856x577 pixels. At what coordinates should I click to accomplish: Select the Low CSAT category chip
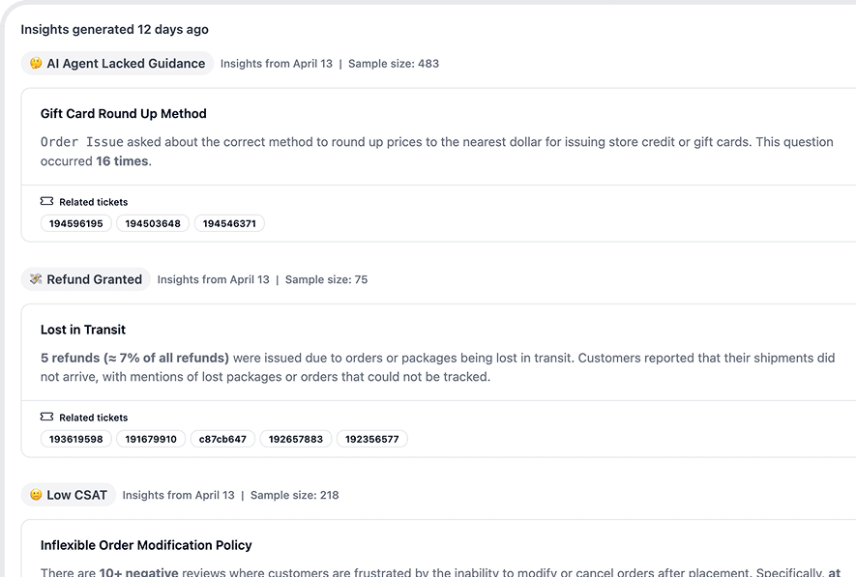point(68,495)
